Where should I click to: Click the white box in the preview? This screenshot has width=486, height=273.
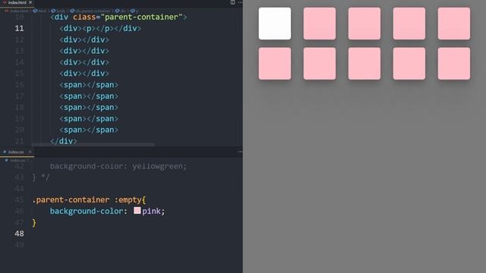coord(275,24)
